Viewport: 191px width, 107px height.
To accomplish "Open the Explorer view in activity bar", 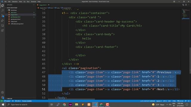I will [2, 6].
